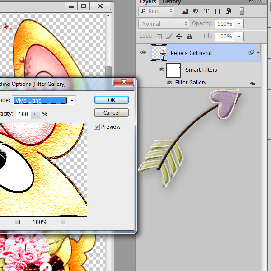
Task: Click dialog opacity 100 value field
Action: coord(23,114)
